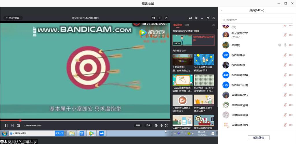Click the download icon in player header
This screenshot has width=296, height=144.
[x=160, y=18]
